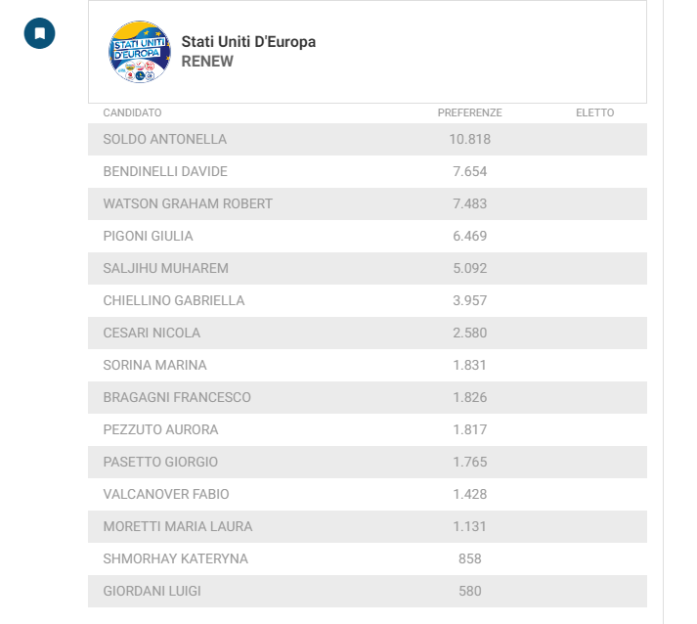Select the SOLDO ANTONELLA row
Image resolution: width=697 pixels, height=624 pixels.
point(368,139)
